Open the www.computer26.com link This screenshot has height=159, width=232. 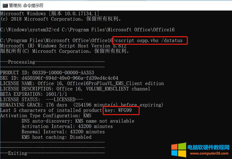coord(209,153)
